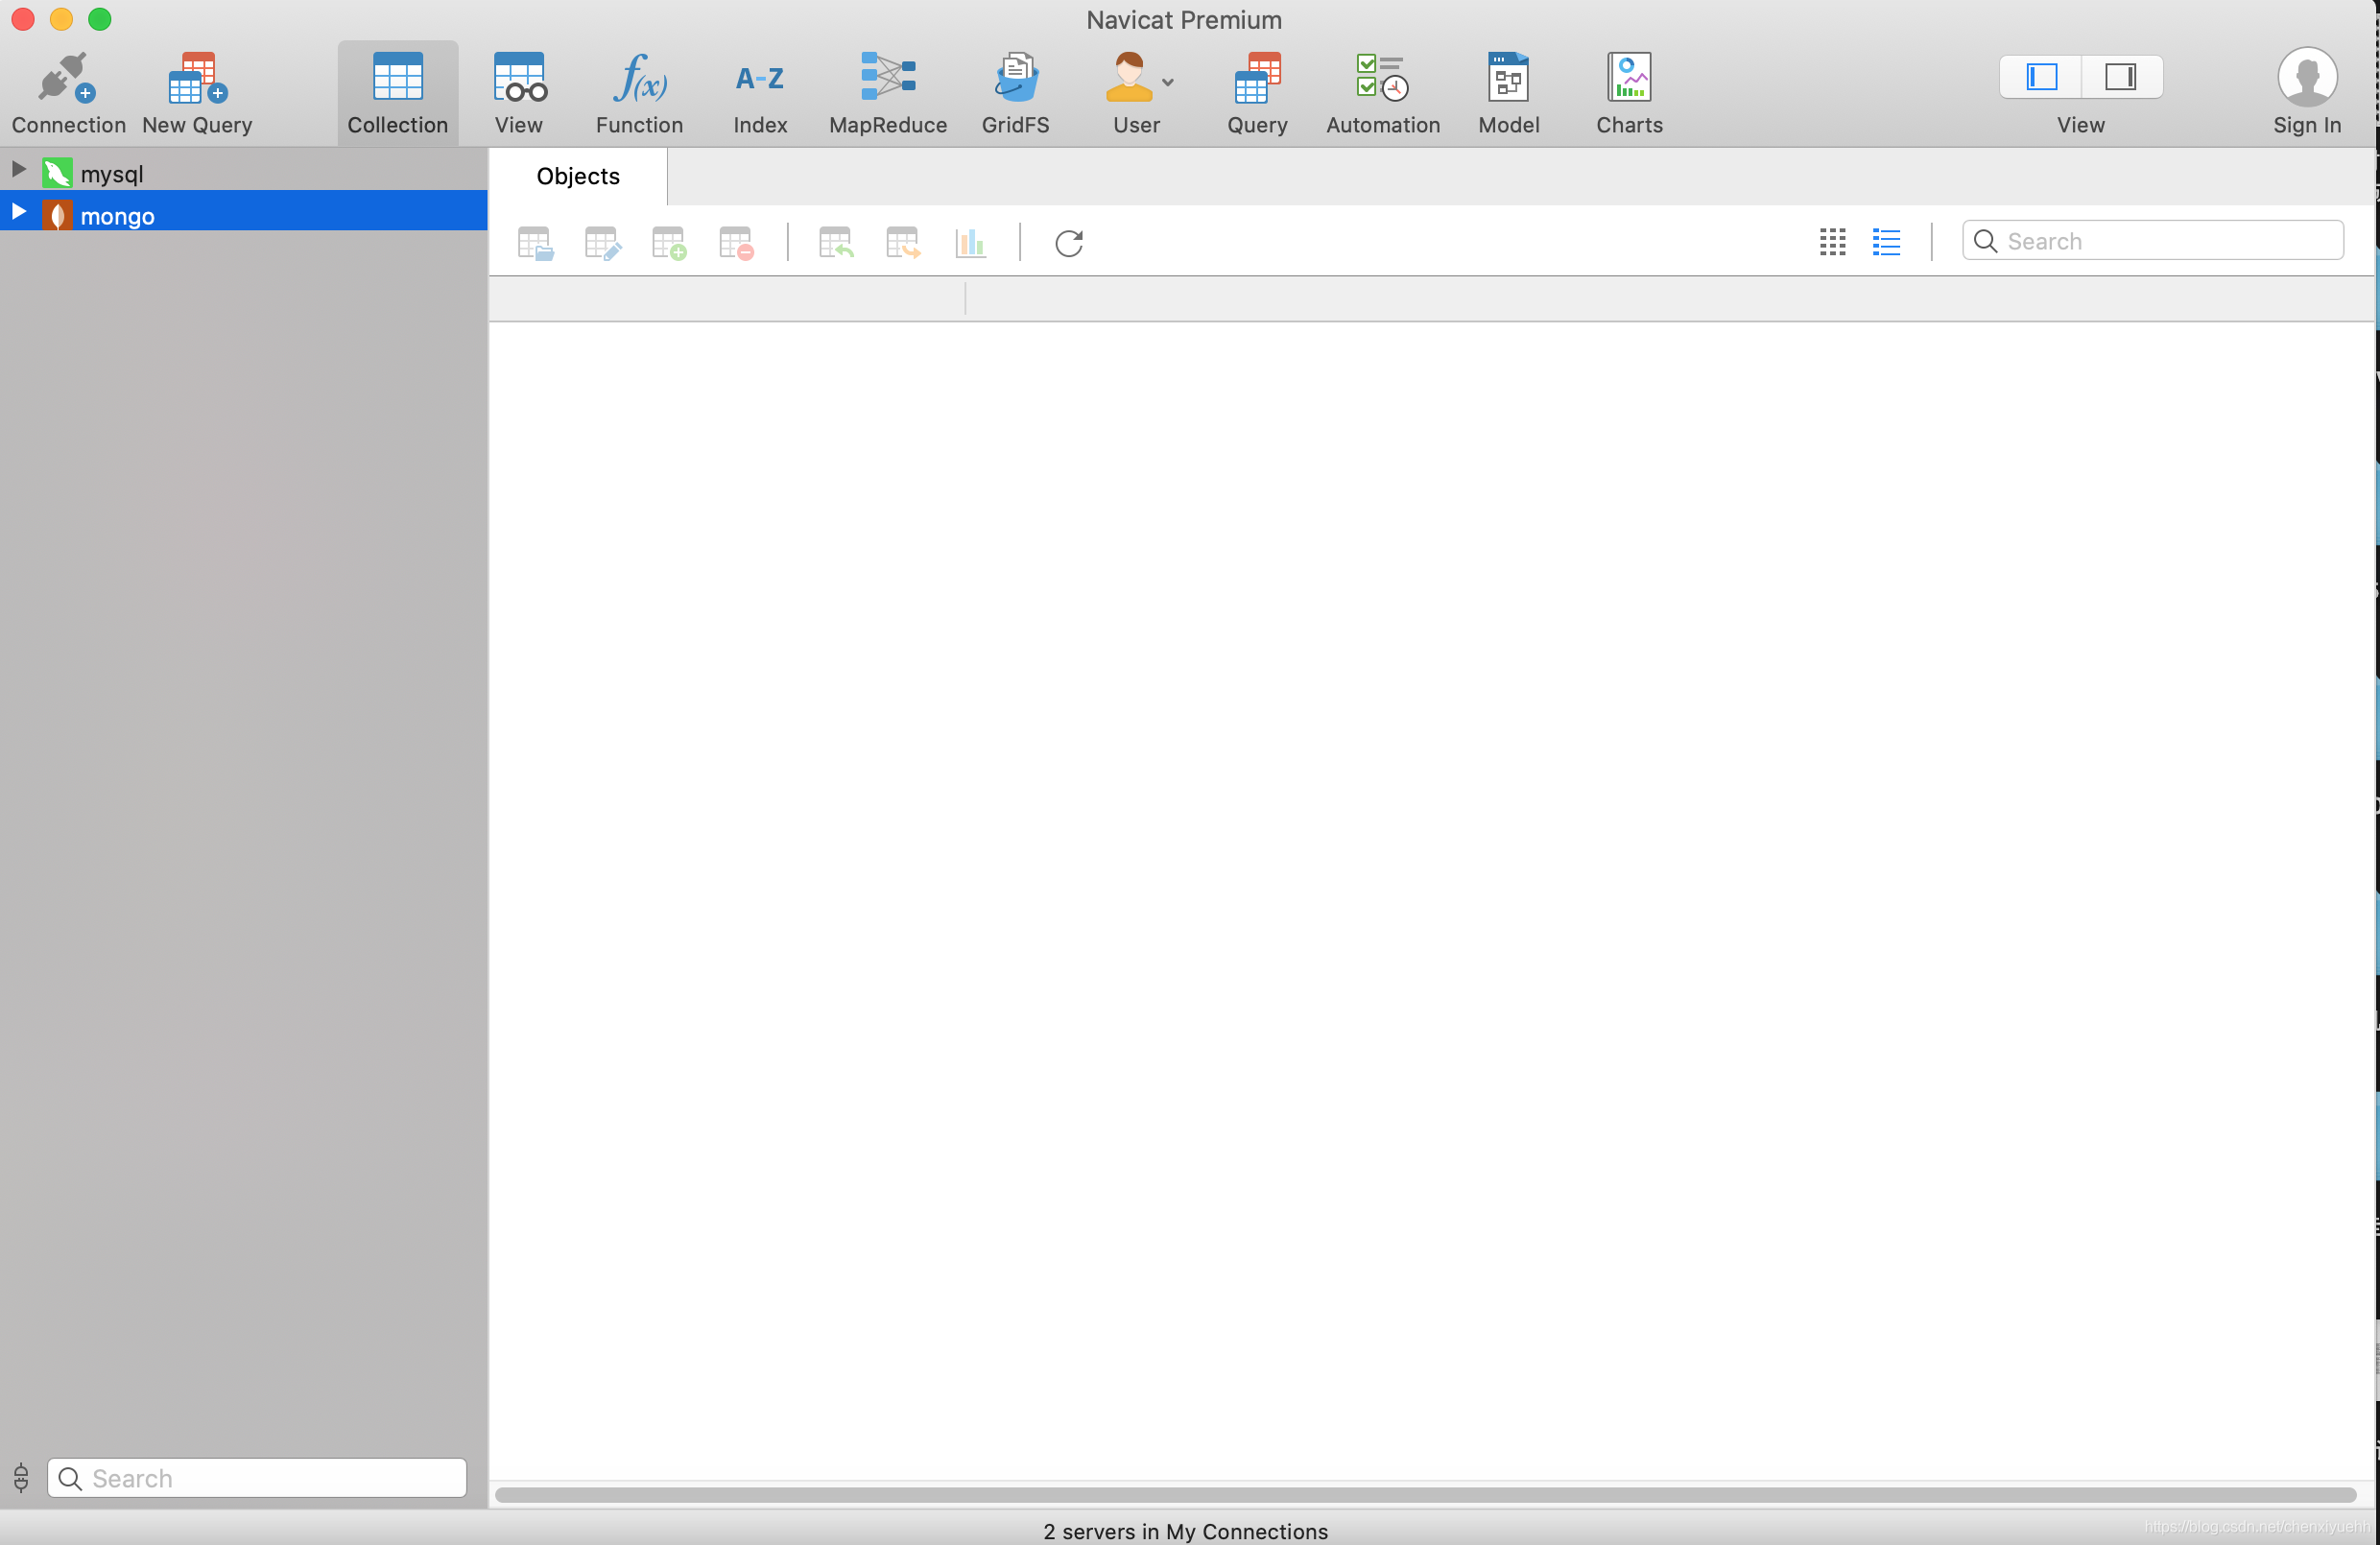Open the Charts workspace

pos(1629,78)
